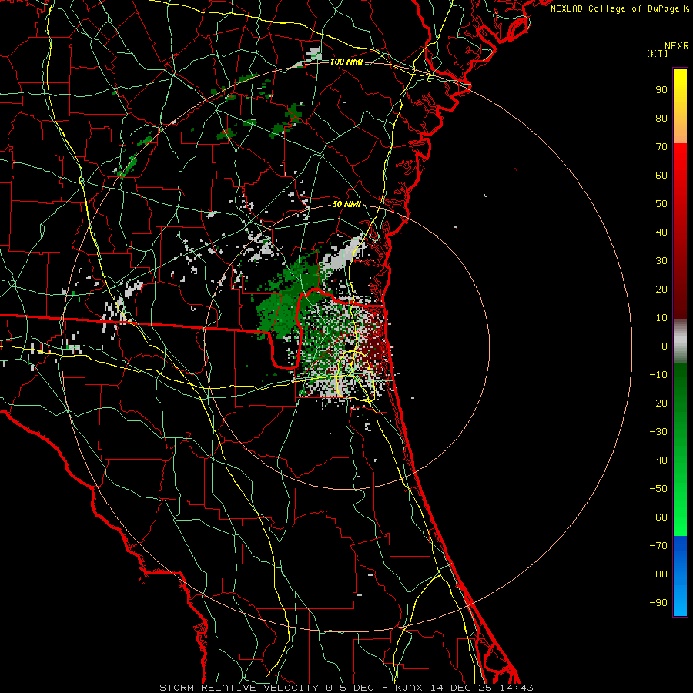Click the -10 value on velocity scale

point(658,375)
